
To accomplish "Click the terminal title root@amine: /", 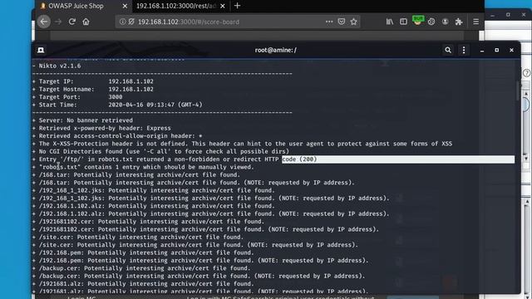I will [275, 50].
